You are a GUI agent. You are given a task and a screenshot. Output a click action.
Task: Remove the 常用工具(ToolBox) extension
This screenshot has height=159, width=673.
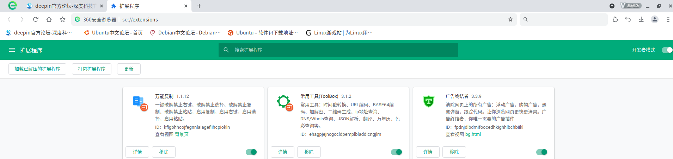[309, 152]
